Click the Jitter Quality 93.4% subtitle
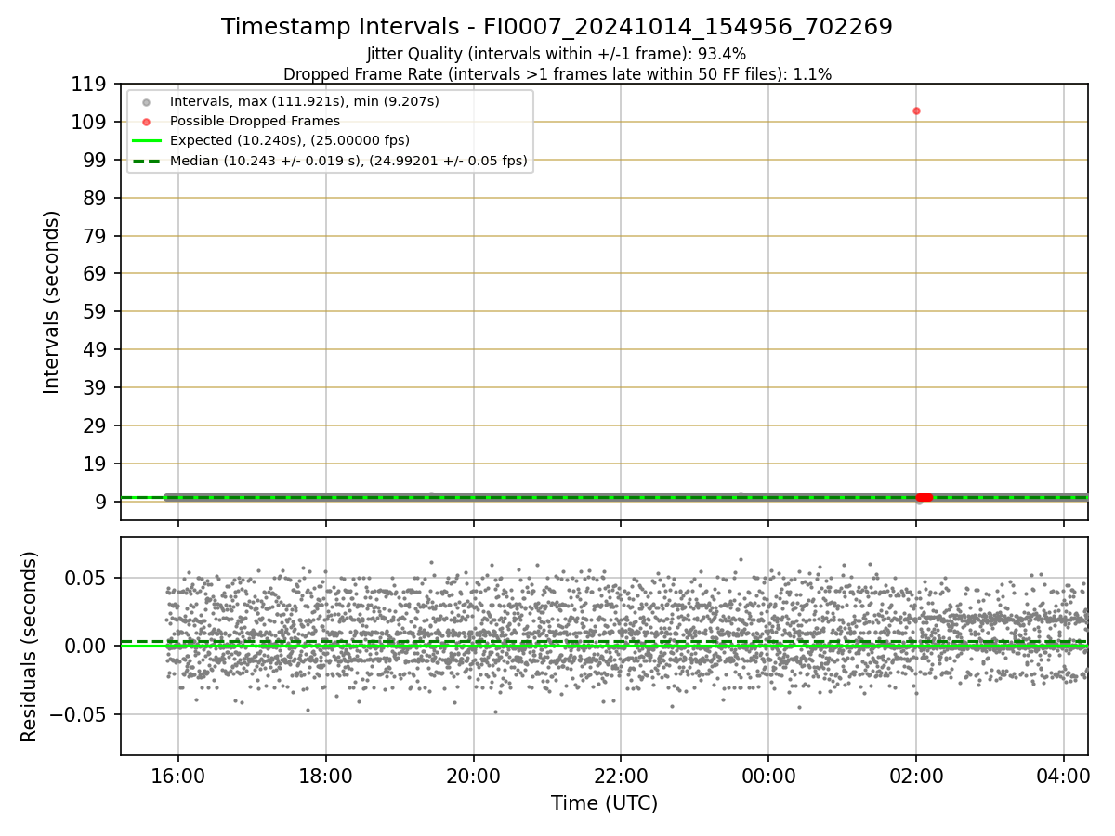 point(557,54)
